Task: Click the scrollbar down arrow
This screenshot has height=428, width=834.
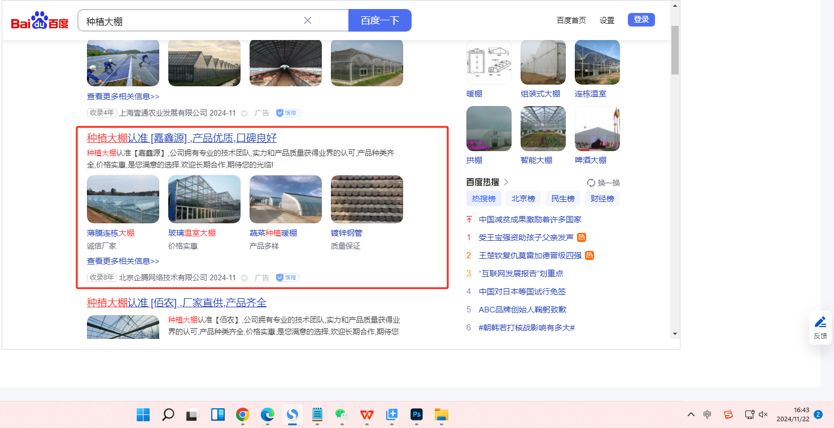Action: click(x=675, y=334)
